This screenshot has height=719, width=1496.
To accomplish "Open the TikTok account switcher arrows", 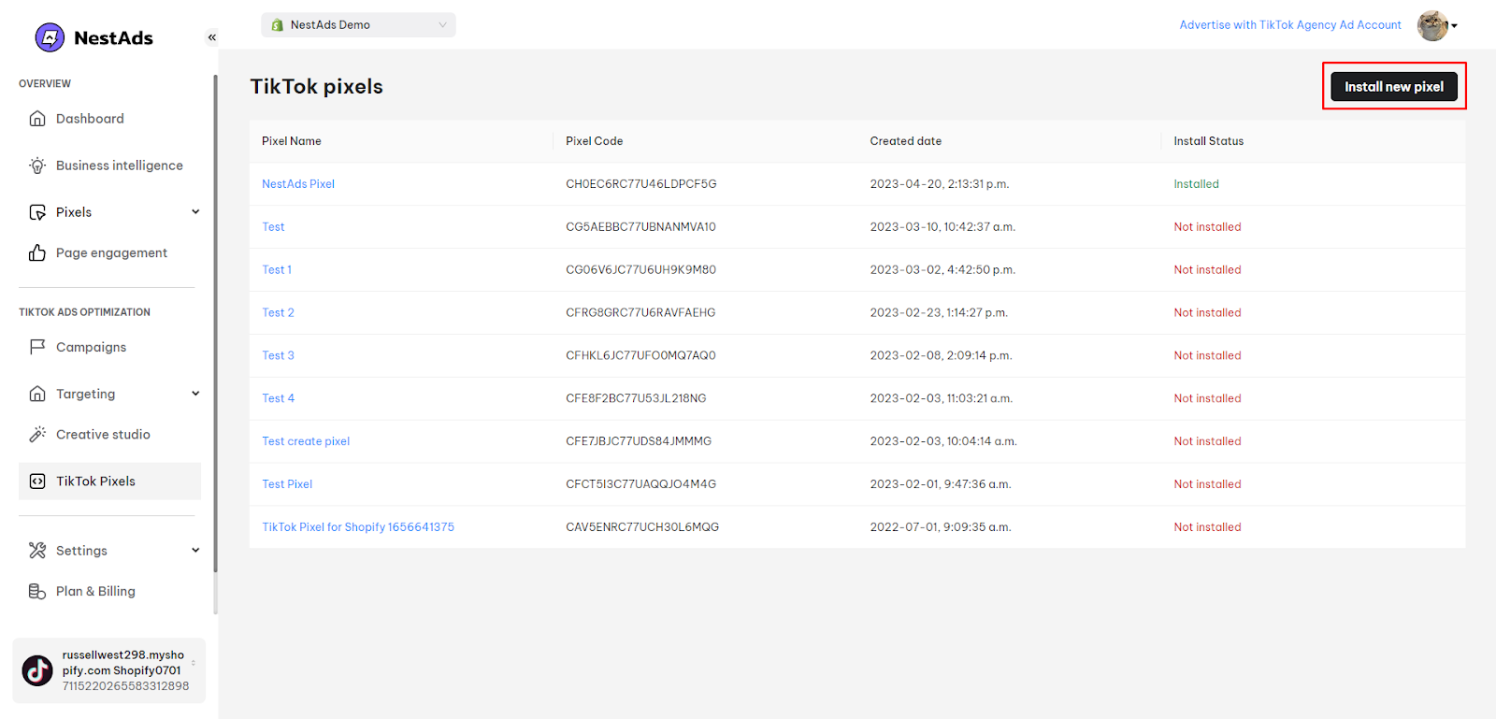I will point(194,663).
